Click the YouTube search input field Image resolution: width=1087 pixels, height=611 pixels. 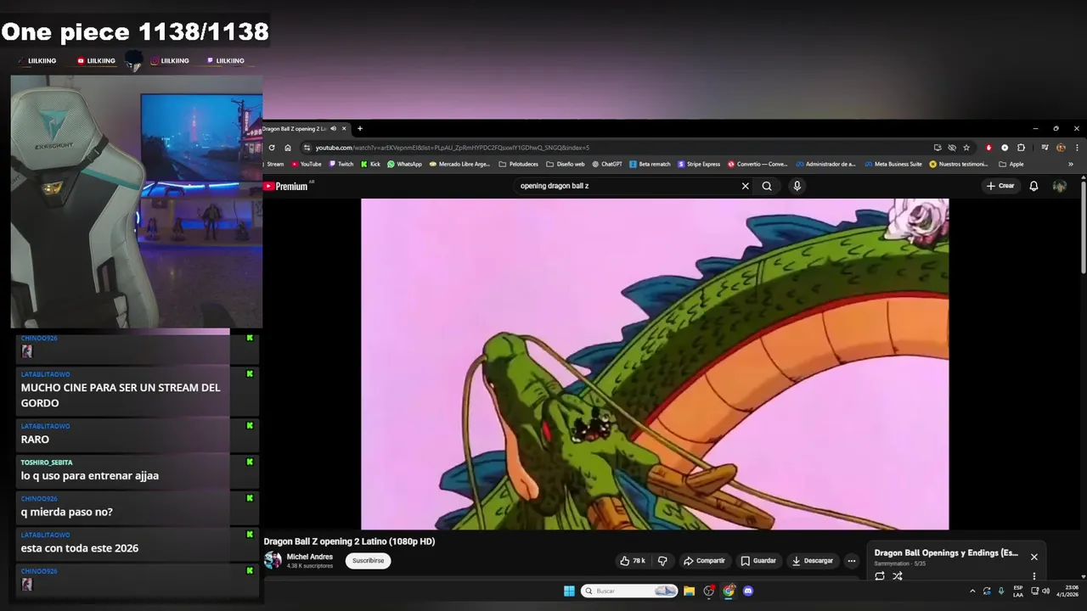point(627,186)
